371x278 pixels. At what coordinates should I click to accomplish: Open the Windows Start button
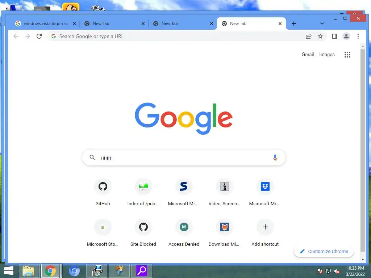click(x=9, y=271)
